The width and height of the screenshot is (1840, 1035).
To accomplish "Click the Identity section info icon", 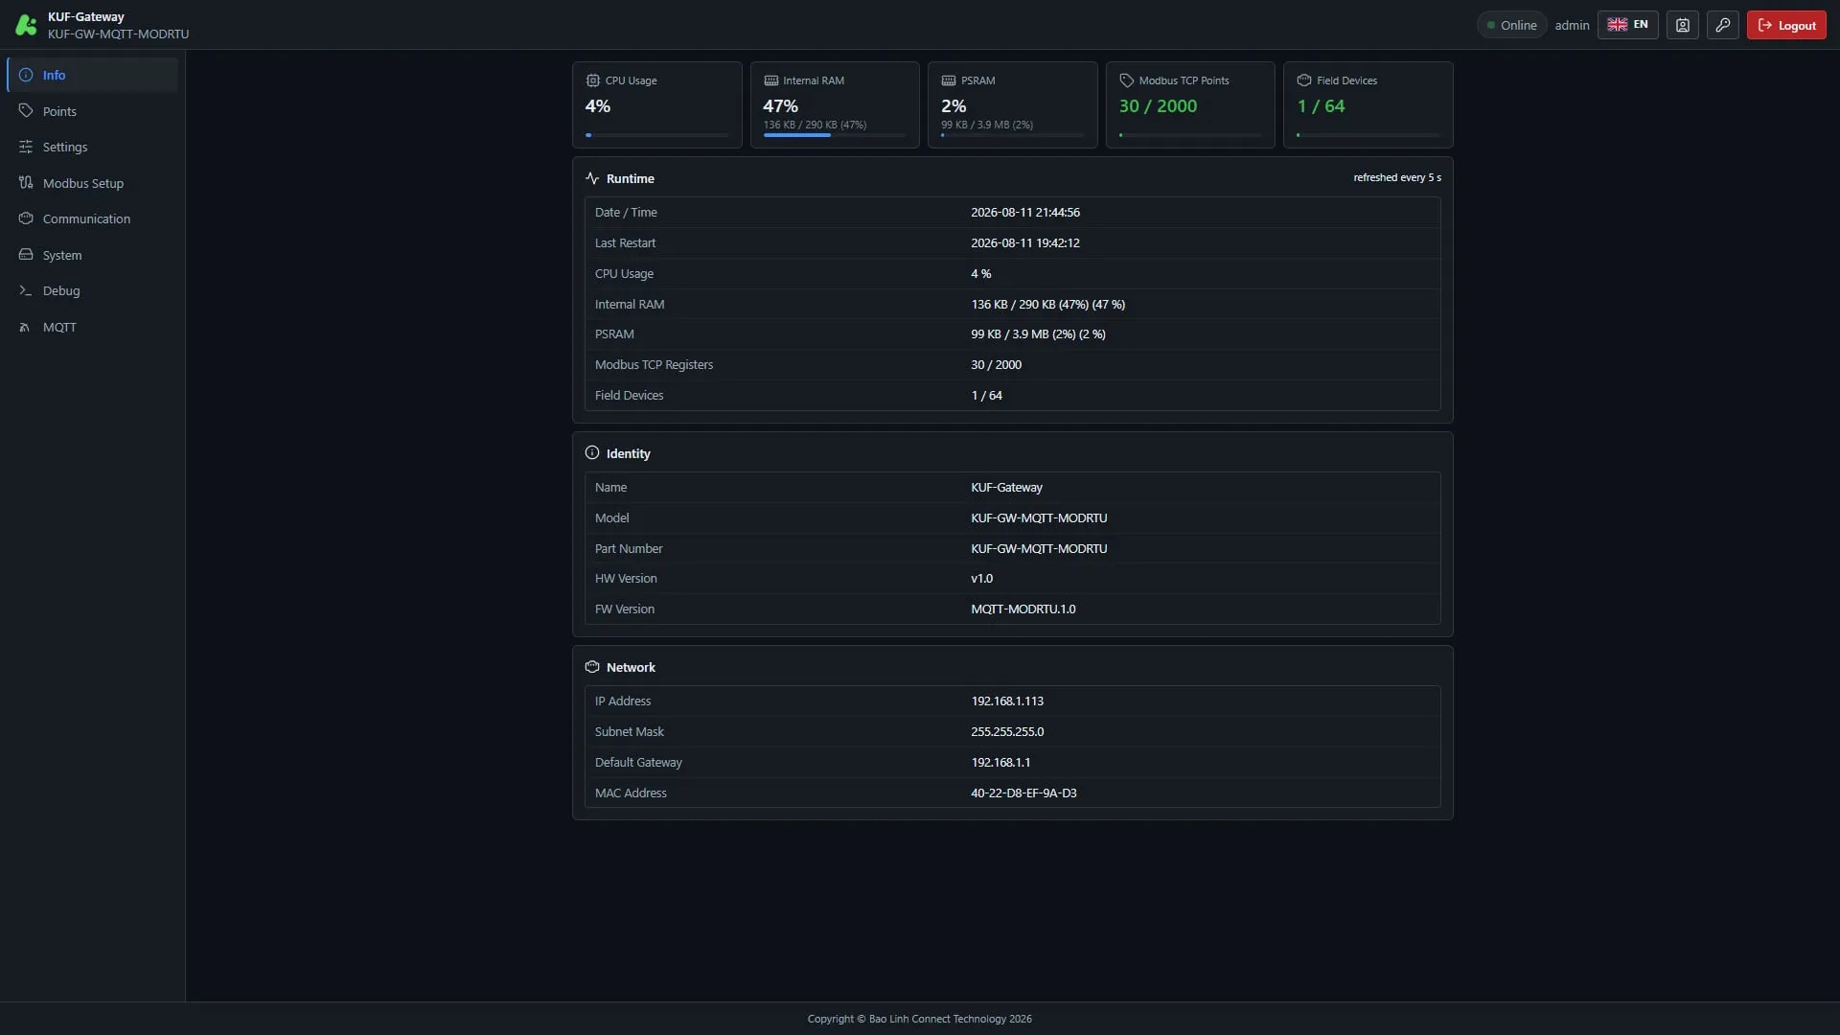I will 592,453.
